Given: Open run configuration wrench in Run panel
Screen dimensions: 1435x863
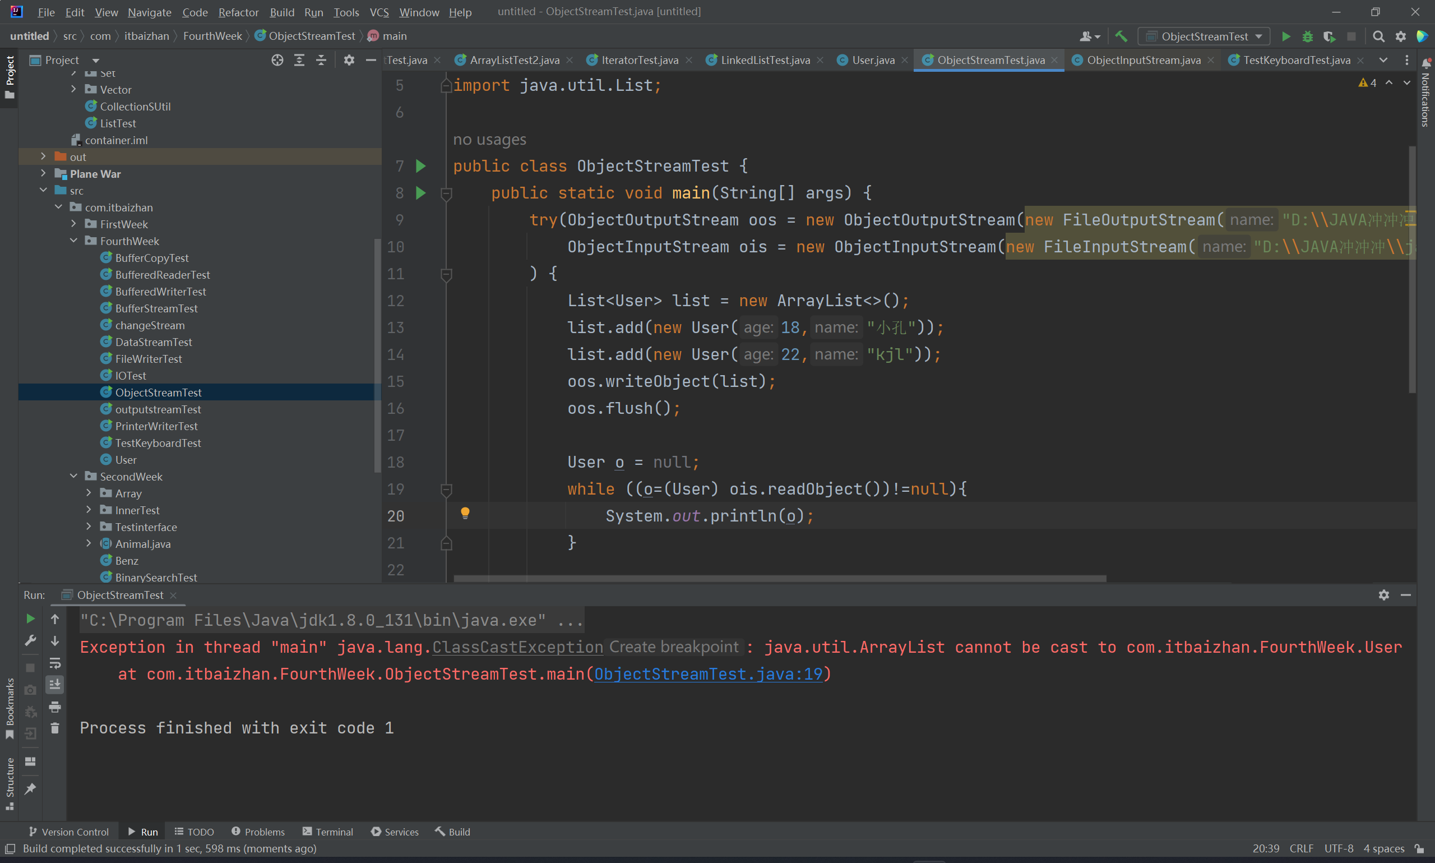Looking at the screenshot, I should [30, 640].
